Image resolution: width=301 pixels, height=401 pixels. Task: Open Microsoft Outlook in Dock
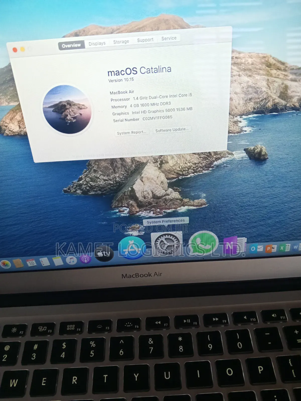pos(257,248)
